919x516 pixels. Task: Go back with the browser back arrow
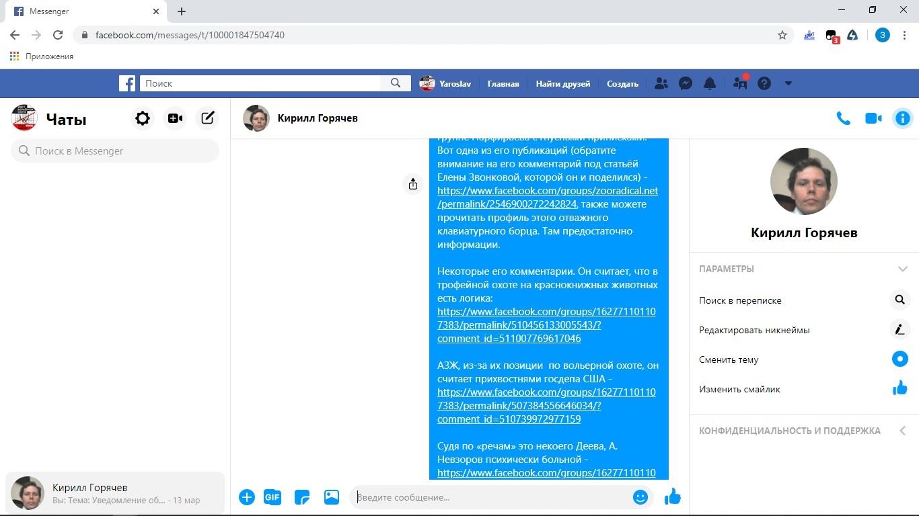click(x=15, y=35)
